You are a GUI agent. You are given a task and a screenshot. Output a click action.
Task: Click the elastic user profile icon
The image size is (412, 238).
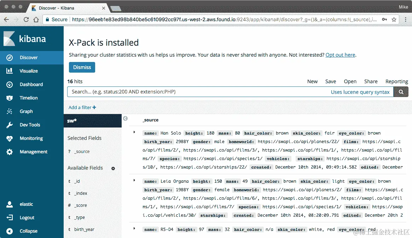pyautogui.click(x=10, y=204)
